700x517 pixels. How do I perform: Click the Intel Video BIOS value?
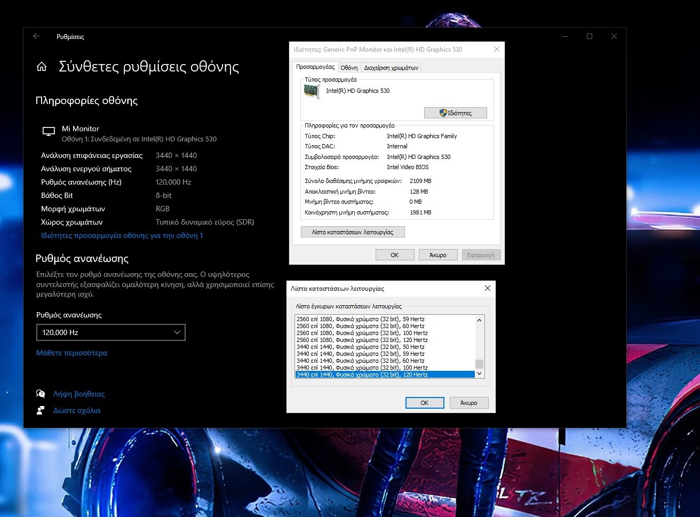click(x=408, y=167)
